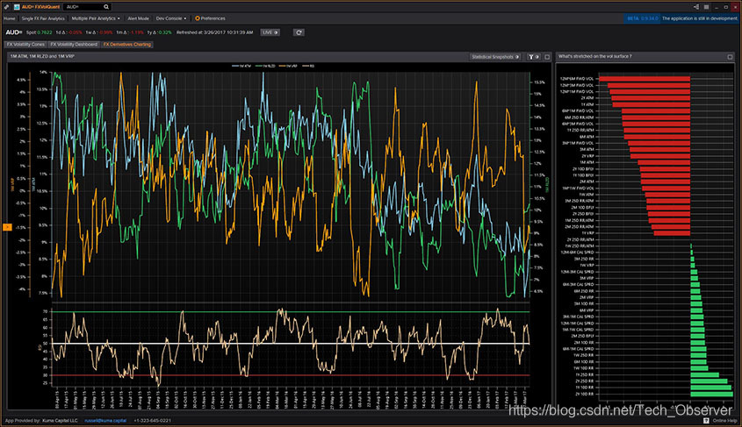This screenshot has width=742, height=427.
Task: Click the phone number +1-323-645-0221
Action: [x=153, y=420]
